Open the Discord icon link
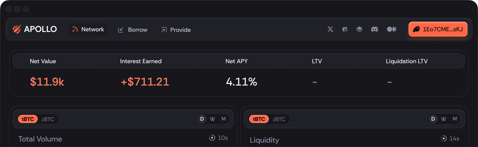This screenshot has width=478, height=147. point(375,29)
